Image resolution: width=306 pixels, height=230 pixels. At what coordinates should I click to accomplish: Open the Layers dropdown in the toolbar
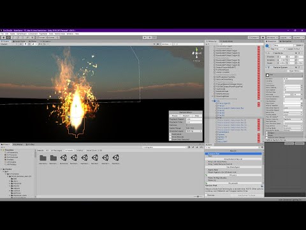tap(286, 38)
